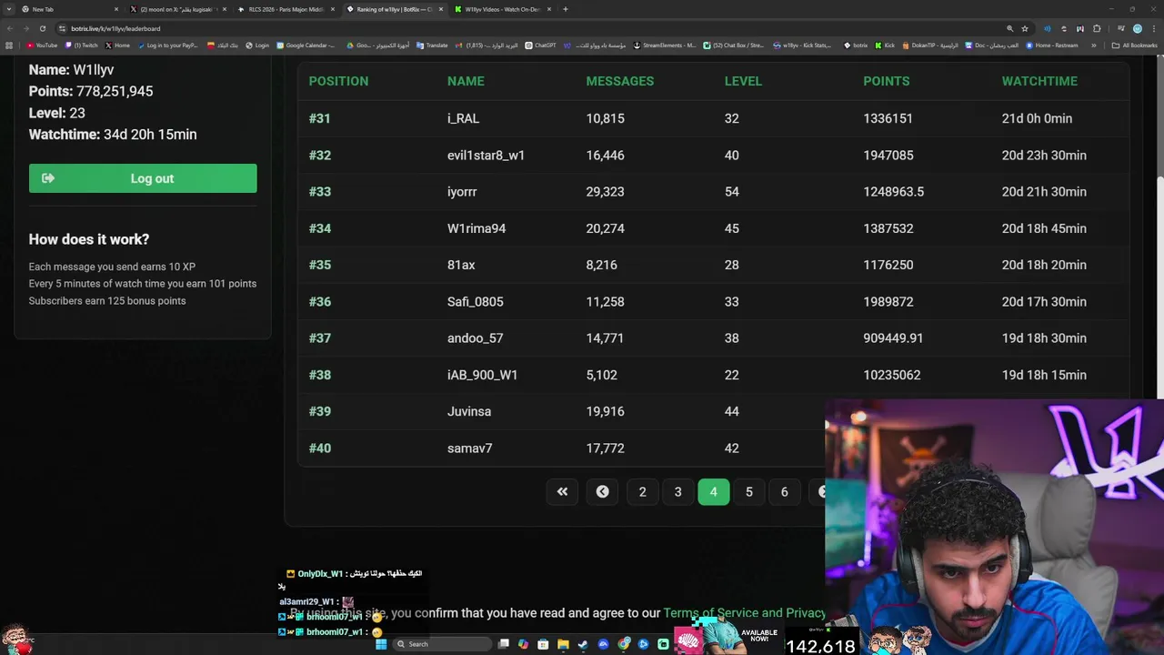Go to the first leaderboard page
The width and height of the screenshot is (1164, 655).
562,491
